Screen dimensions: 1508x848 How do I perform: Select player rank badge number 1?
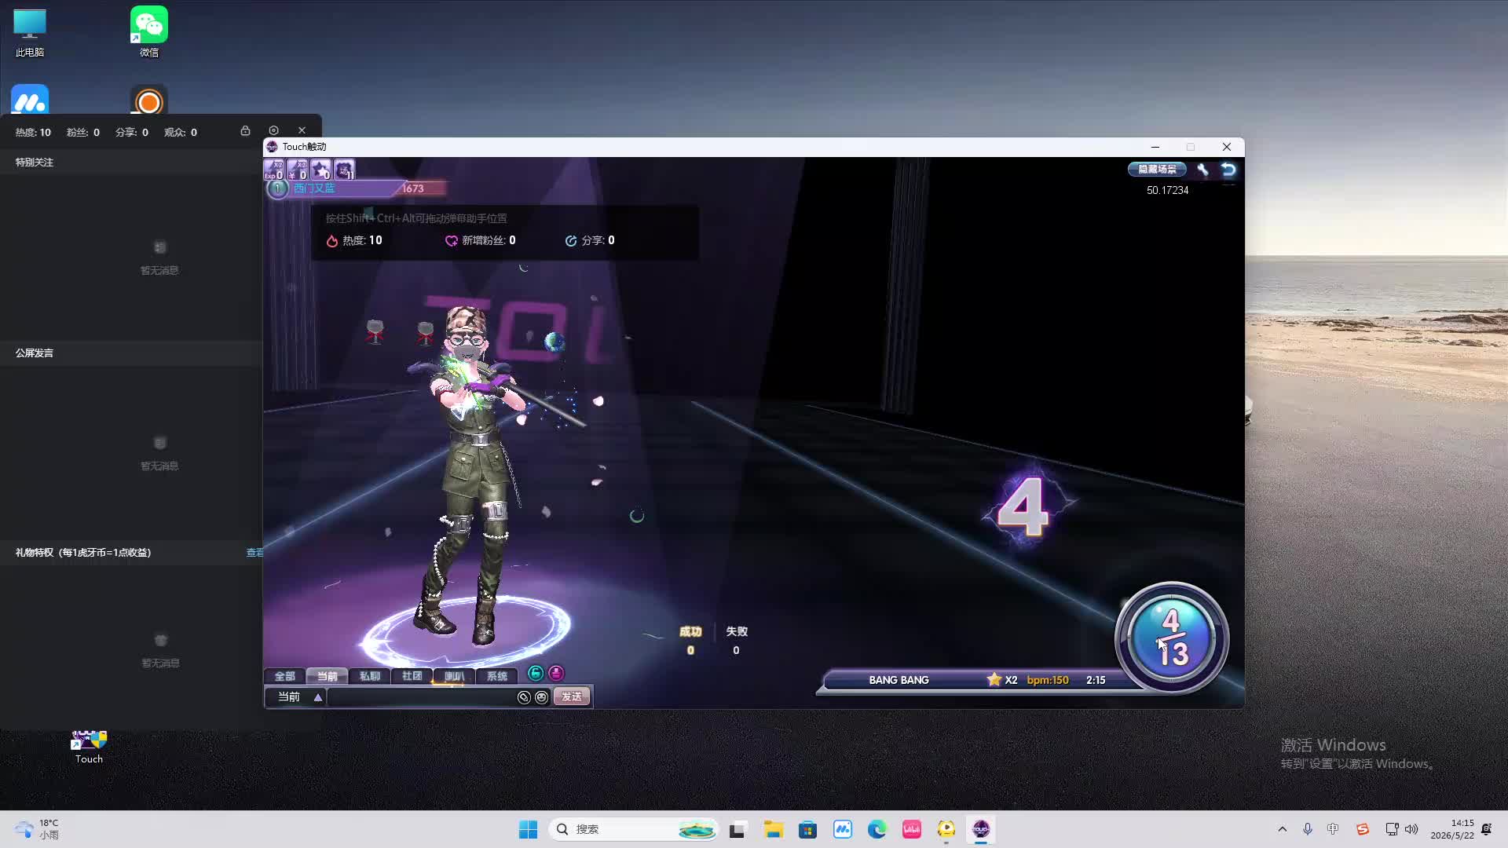click(277, 188)
